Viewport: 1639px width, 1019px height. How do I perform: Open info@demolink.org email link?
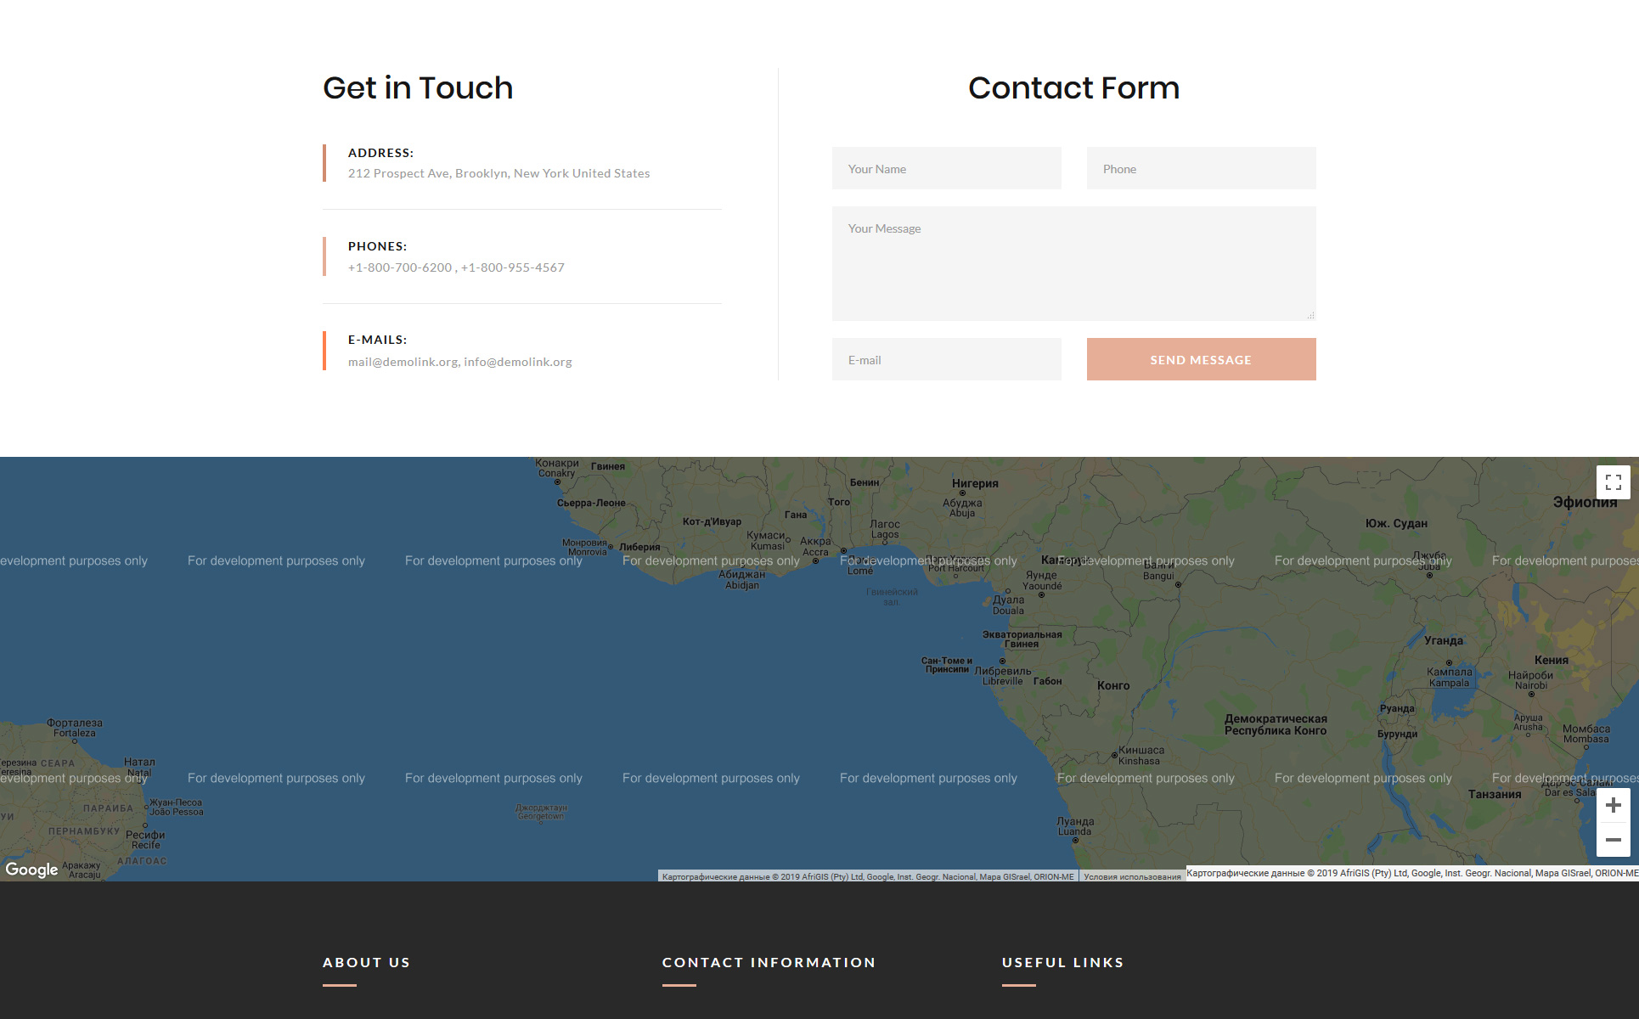click(x=517, y=362)
